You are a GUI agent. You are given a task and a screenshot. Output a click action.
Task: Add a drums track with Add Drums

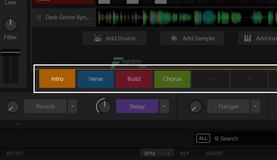pos(114,38)
